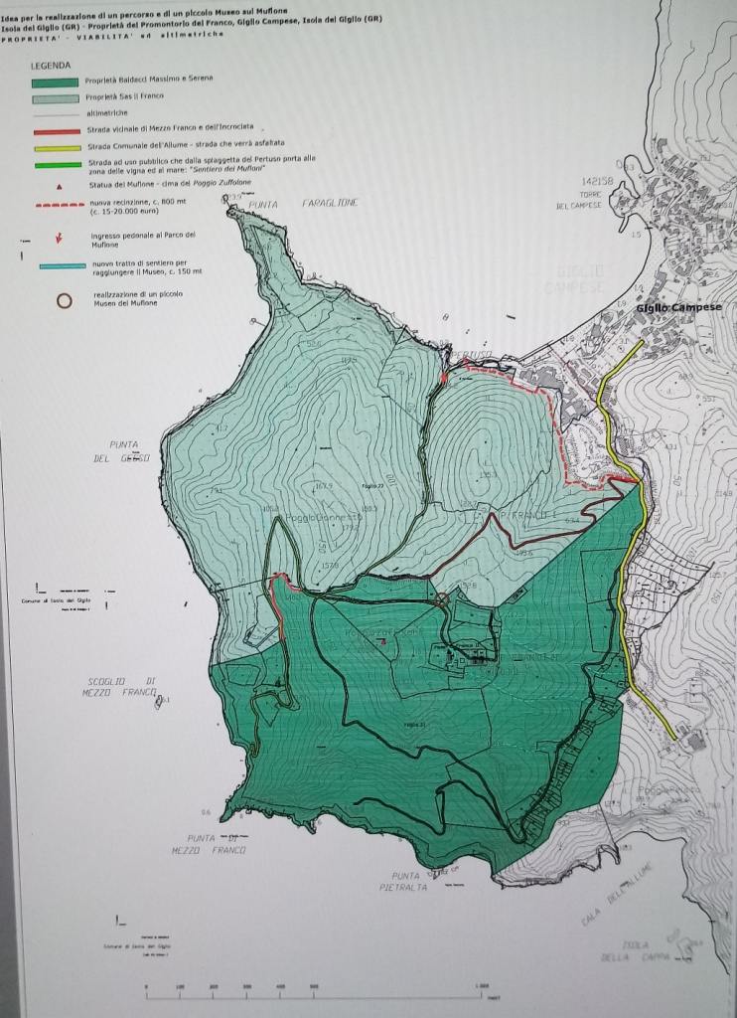The width and height of the screenshot is (737, 1018).
Task: Click the Giglio Campese town label
Action: pos(678,307)
